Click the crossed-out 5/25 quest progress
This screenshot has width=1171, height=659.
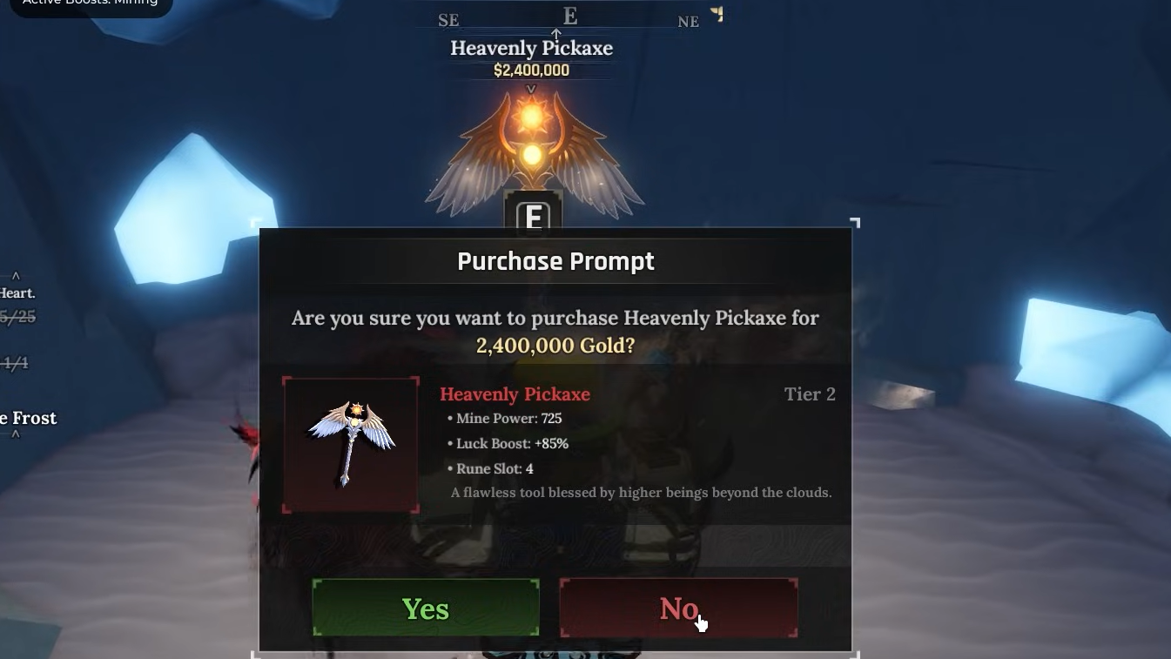[x=17, y=317]
